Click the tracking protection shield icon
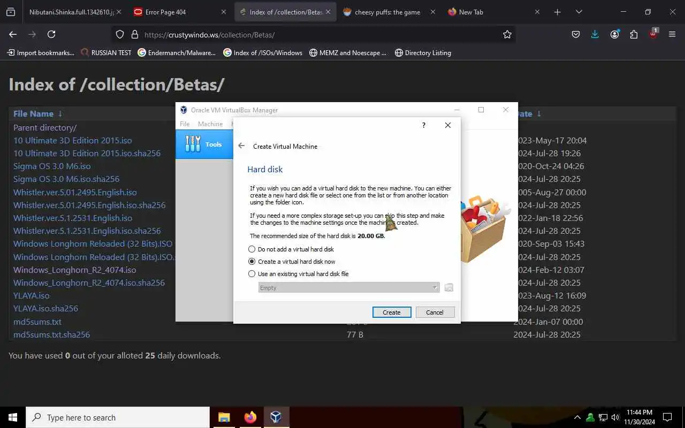This screenshot has width=685, height=428. (120, 34)
